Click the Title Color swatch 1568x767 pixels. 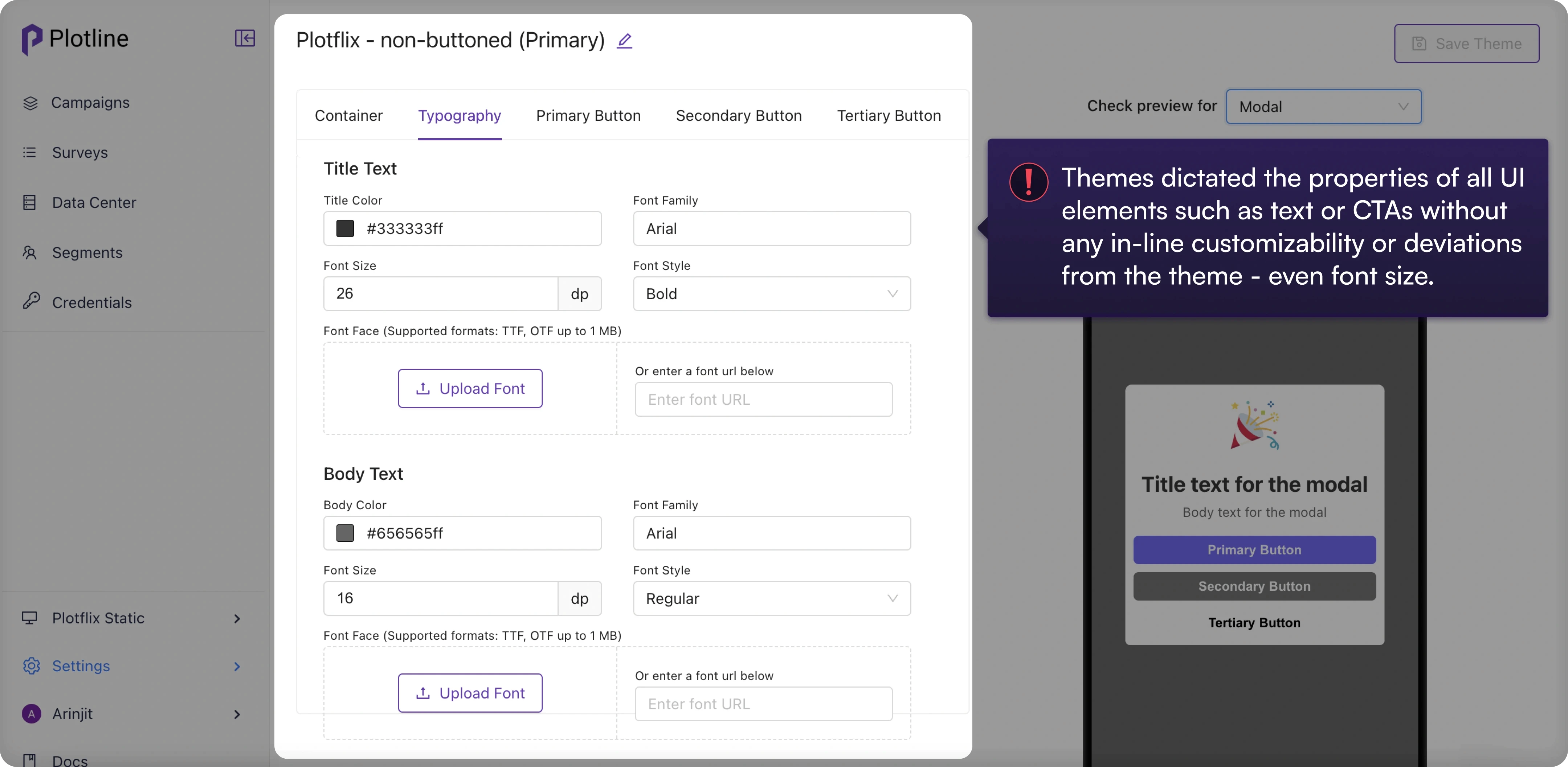coord(345,229)
